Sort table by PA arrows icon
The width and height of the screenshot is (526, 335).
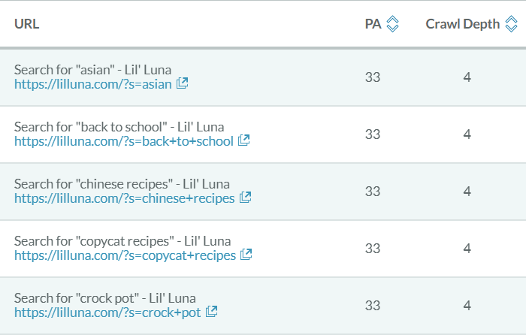pos(392,24)
